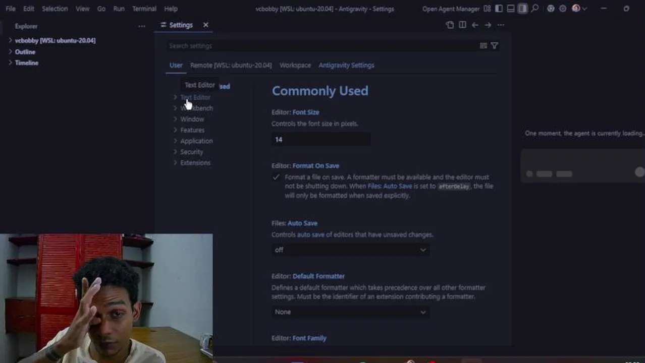Click the Explorer panel title
Screen dimensions: 645x363
(x=26, y=26)
